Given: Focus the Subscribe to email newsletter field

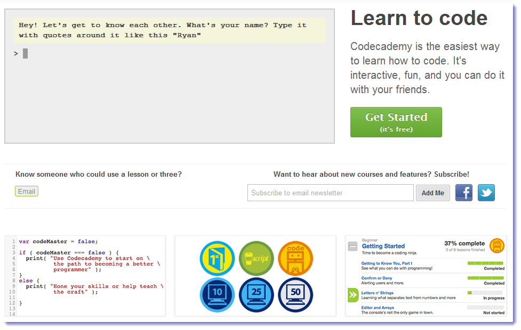Looking at the screenshot, I should (x=331, y=193).
